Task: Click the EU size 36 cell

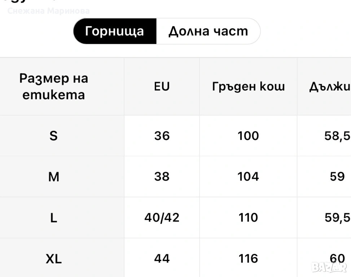Action: click(x=162, y=136)
